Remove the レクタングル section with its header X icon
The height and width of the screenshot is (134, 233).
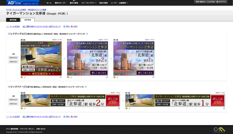87,34
